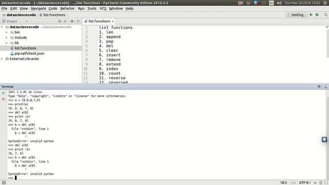Click the Terminal panel title label
Image resolution: width=329 pixels, height=185 pixels.
(7, 86)
